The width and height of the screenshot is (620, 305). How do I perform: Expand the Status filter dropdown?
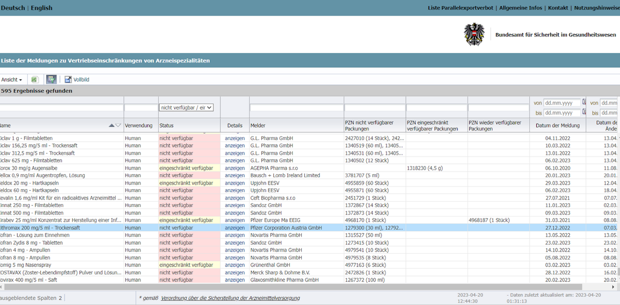[186, 108]
